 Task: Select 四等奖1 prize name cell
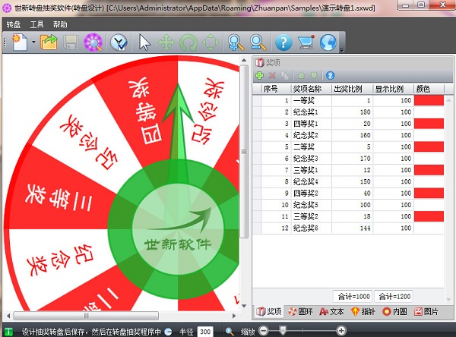coord(311,124)
